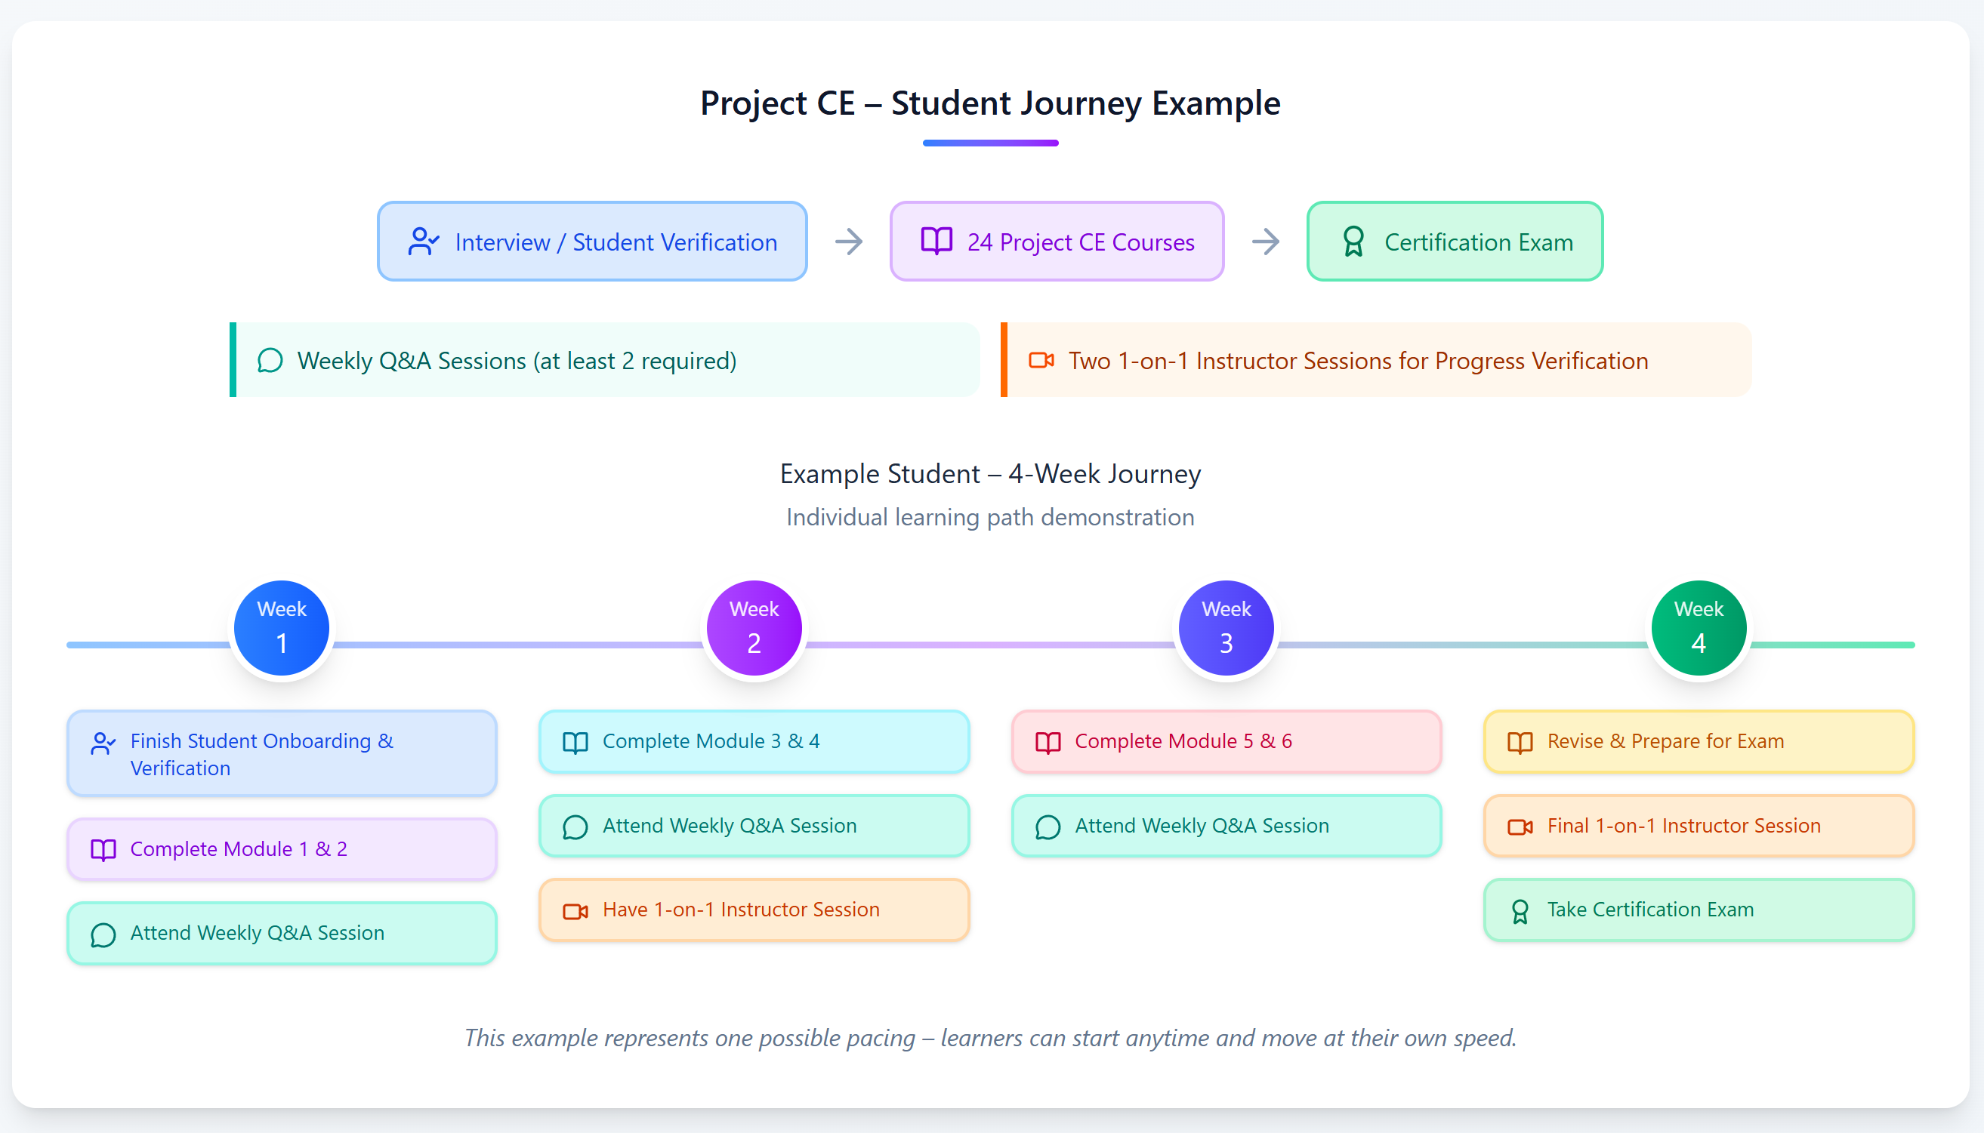
Task: Open the Certification Exam step box
Action: pos(1454,242)
